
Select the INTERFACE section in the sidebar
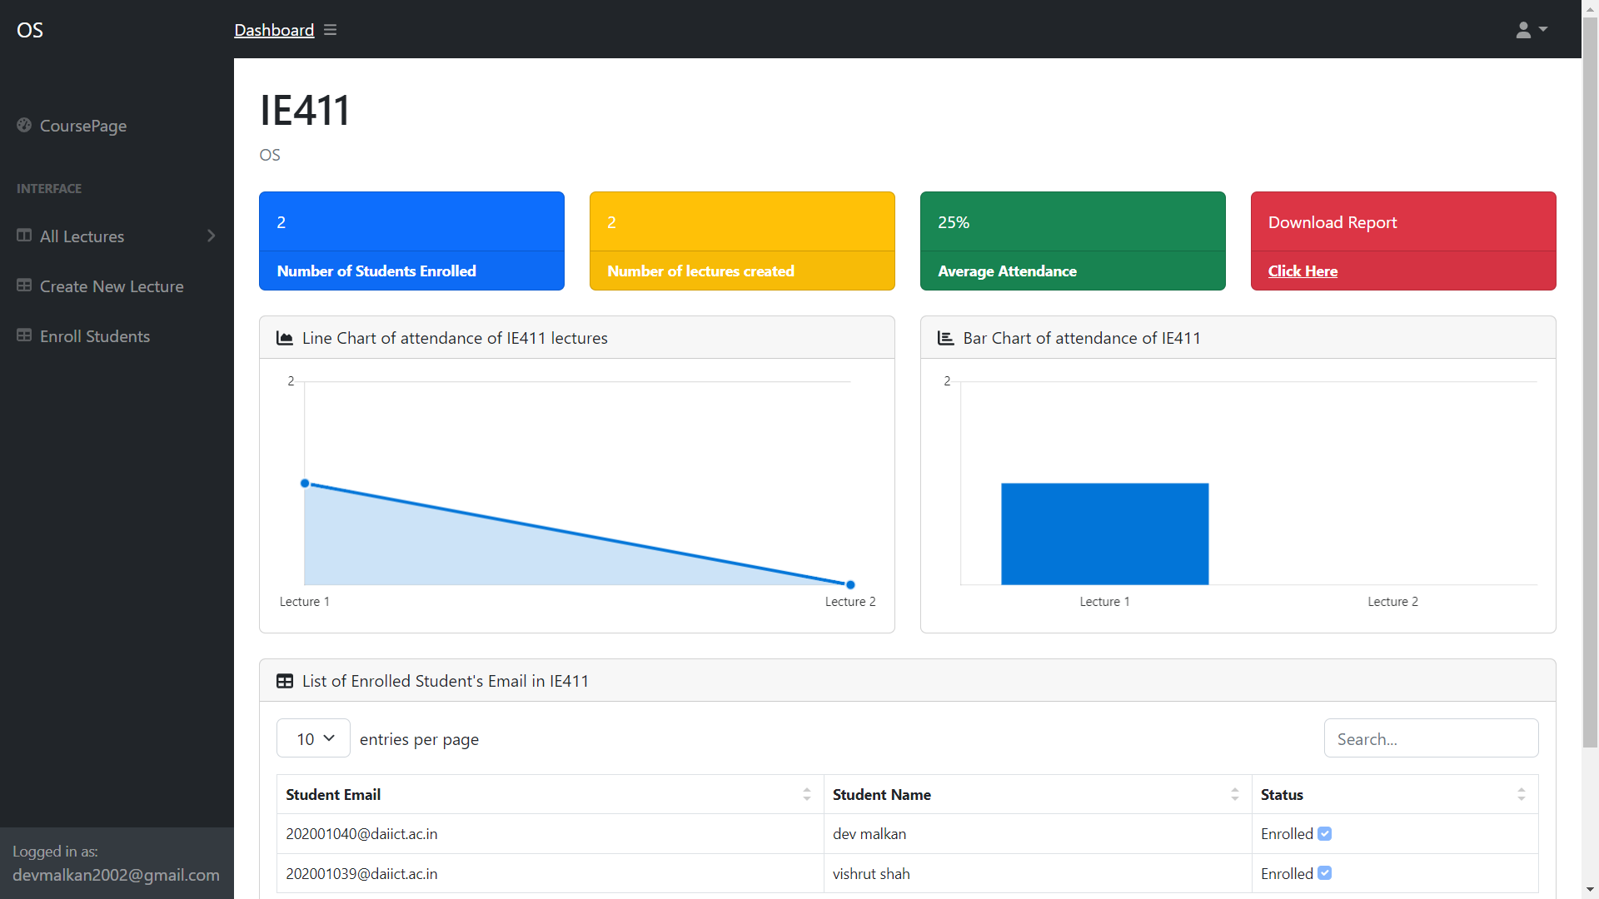[48, 188]
